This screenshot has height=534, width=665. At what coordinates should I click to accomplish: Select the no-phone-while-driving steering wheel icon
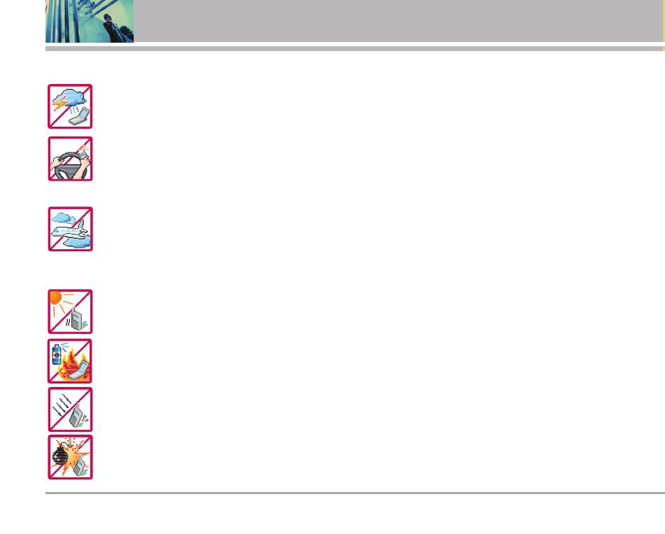tap(70, 159)
